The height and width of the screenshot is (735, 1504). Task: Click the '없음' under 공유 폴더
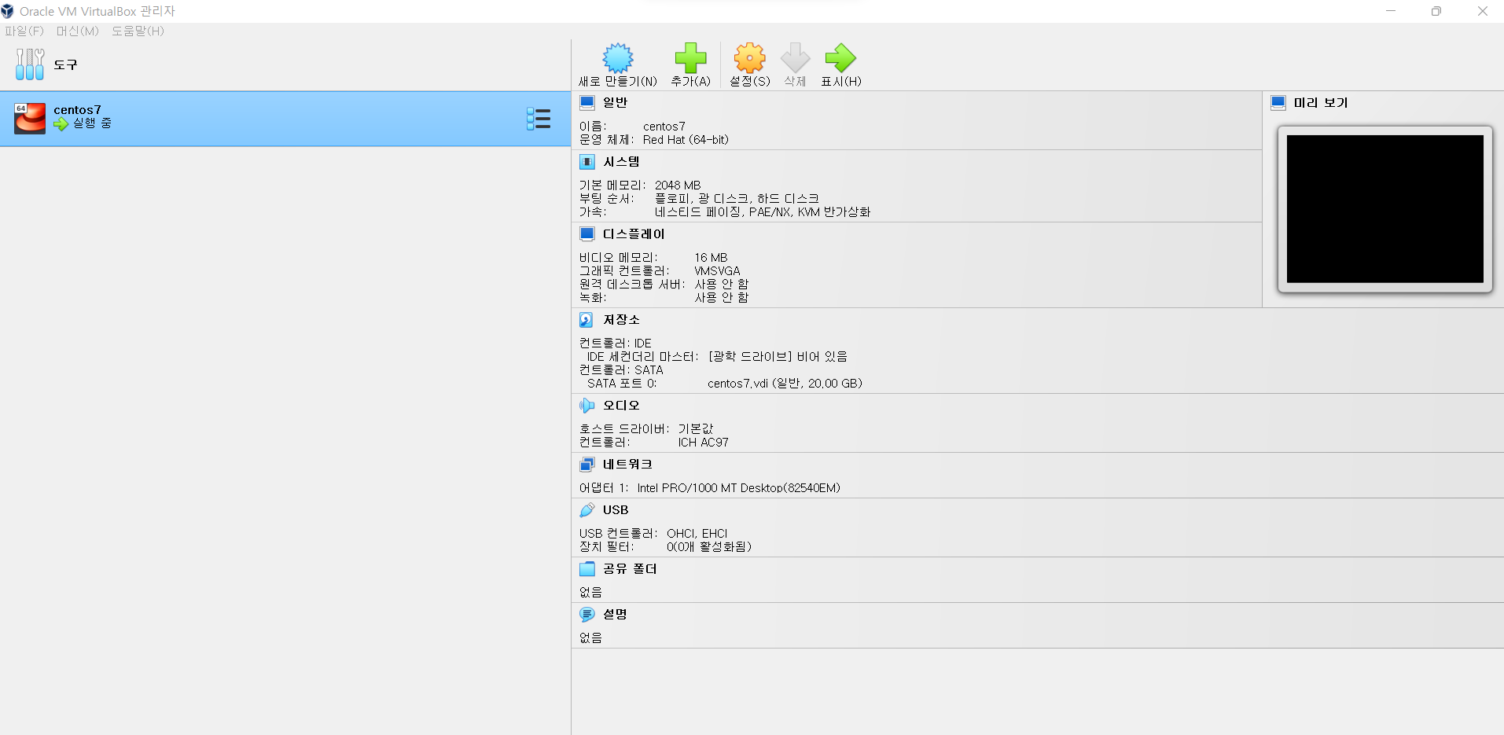coord(590,593)
